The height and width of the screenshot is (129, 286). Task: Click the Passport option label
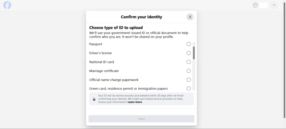click(x=95, y=44)
